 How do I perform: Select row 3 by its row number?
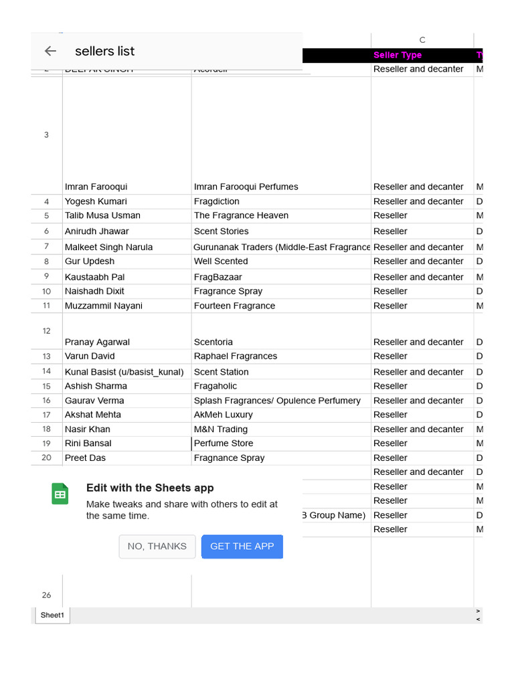pyautogui.click(x=46, y=135)
